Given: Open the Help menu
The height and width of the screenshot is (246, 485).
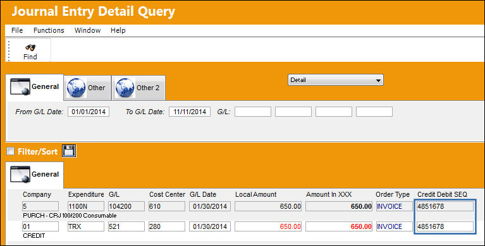Looking at the screenshot, I should coord(118,30).
